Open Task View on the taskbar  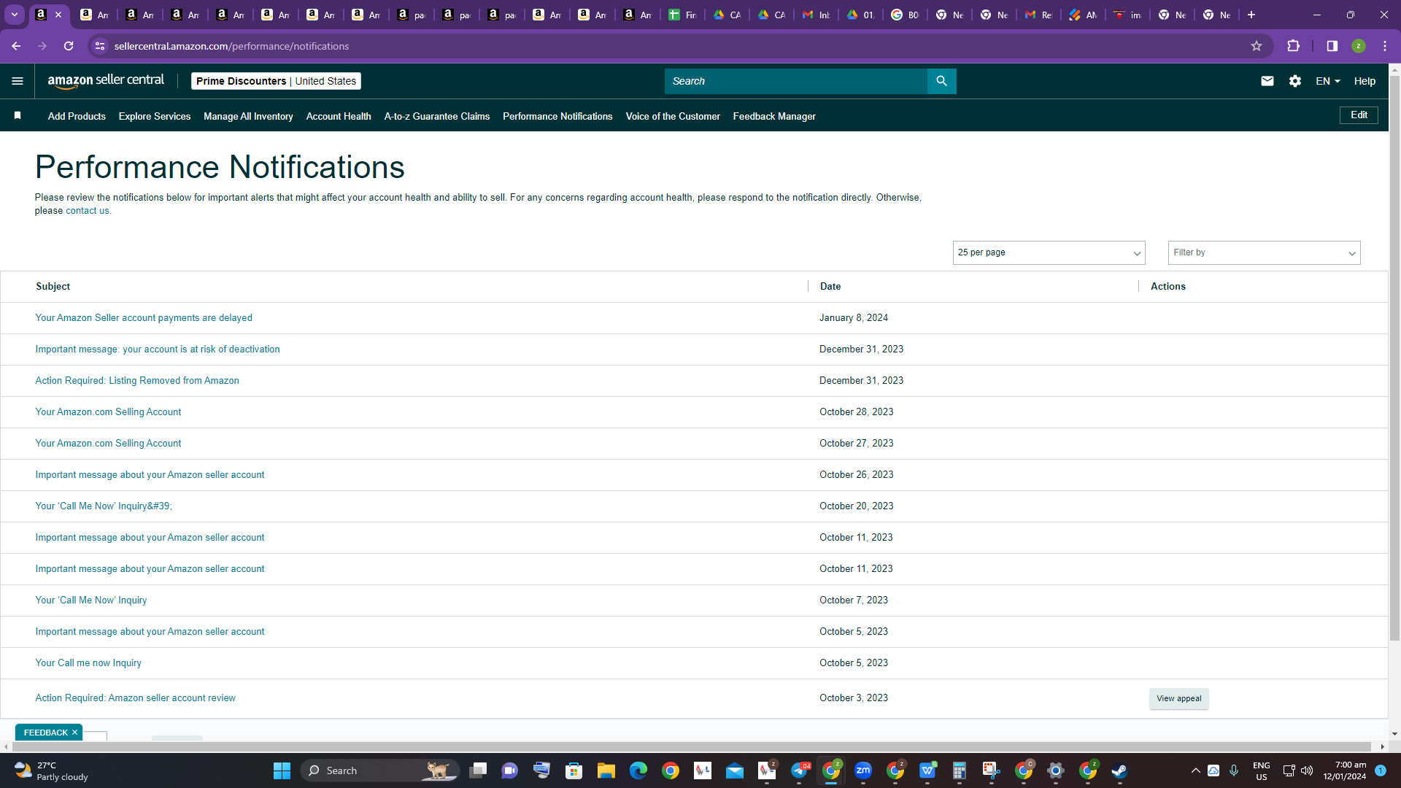477,770
